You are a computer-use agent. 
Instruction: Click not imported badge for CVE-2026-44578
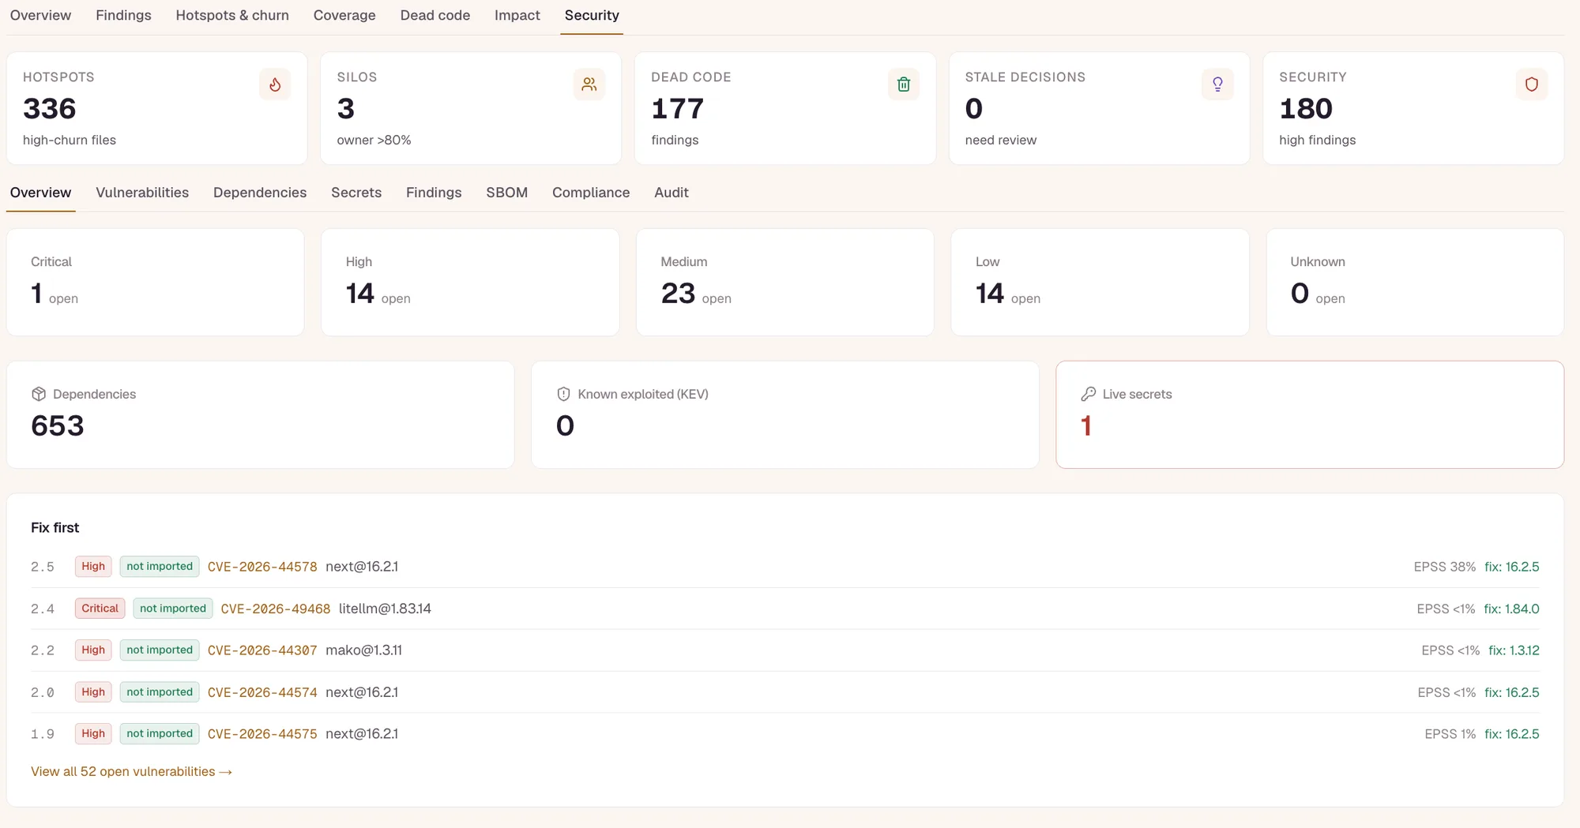tap(160, 567)
